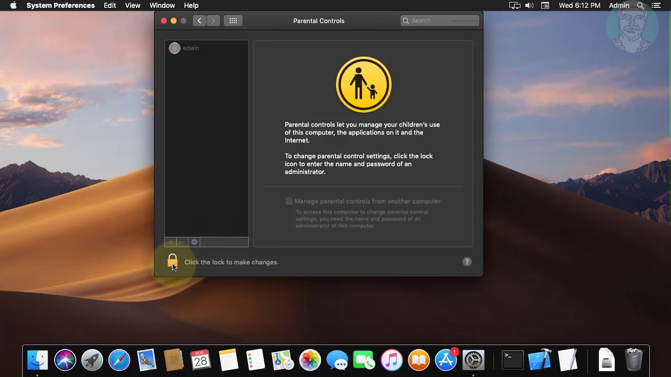Click the screen mirroring menu bar icon
The height and width of the screenshot is (377, 671).
coord(514,5)
